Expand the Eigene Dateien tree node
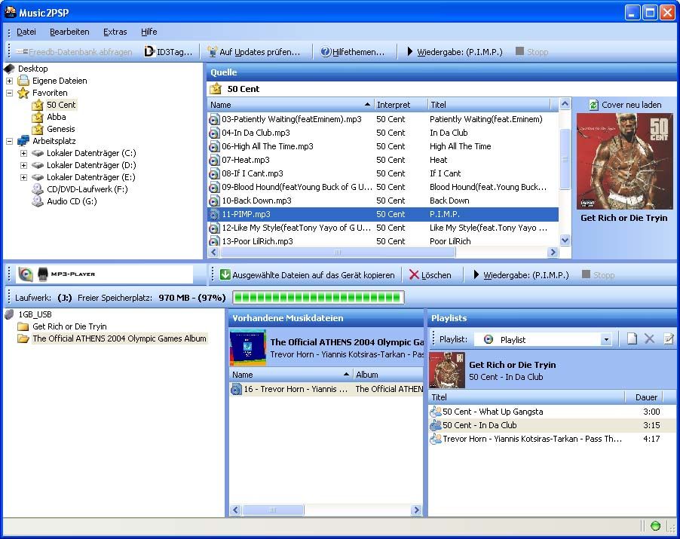This screenshot has height=539, width=680. tap(9, 81)
